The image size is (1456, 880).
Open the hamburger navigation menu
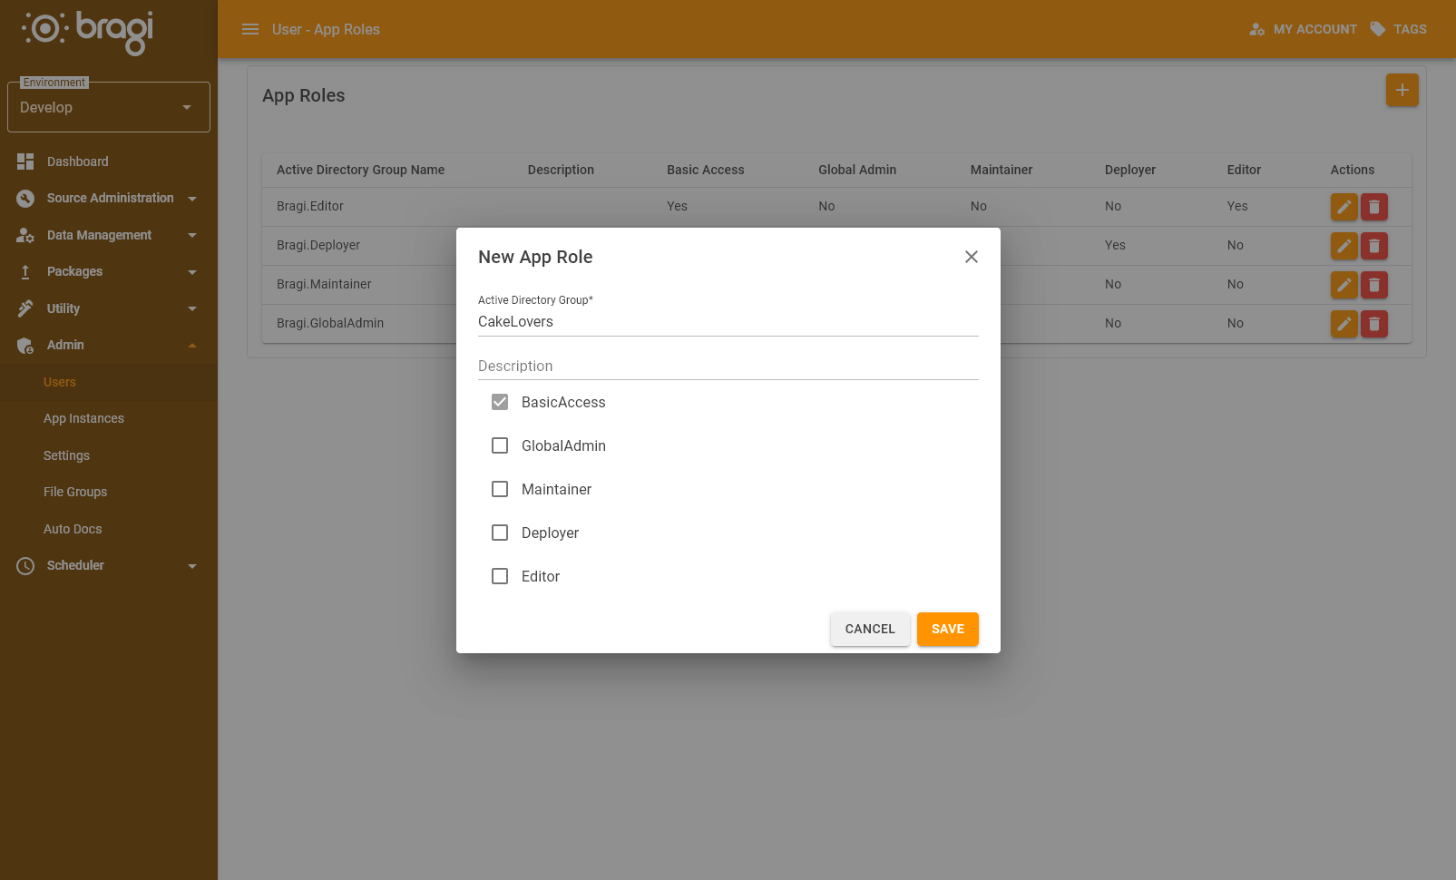(250, 29)
